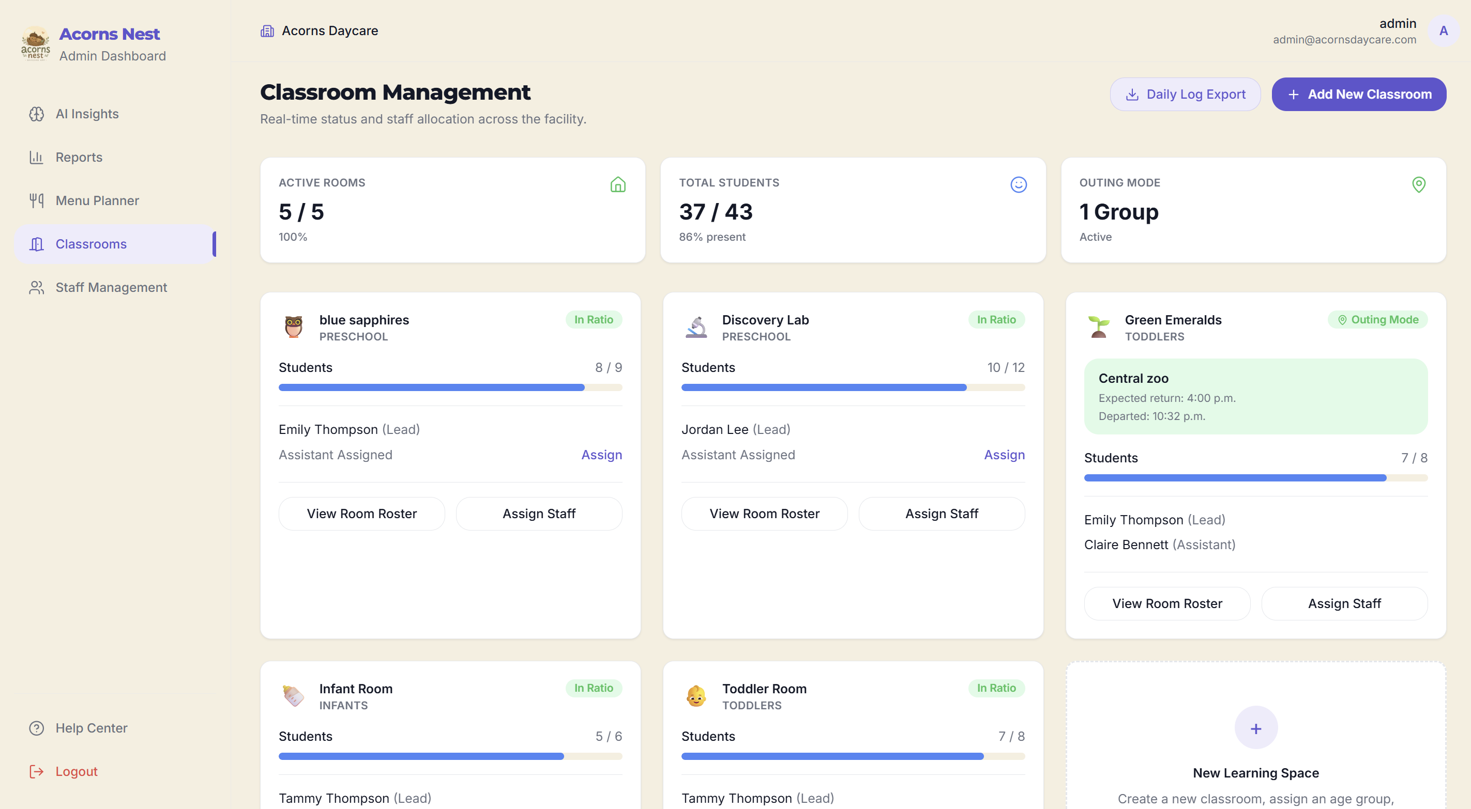The width and height of the screenshot is (1471, 809).
Task: Click the Staff Management people icon
Action: click(x=37, y=288)
